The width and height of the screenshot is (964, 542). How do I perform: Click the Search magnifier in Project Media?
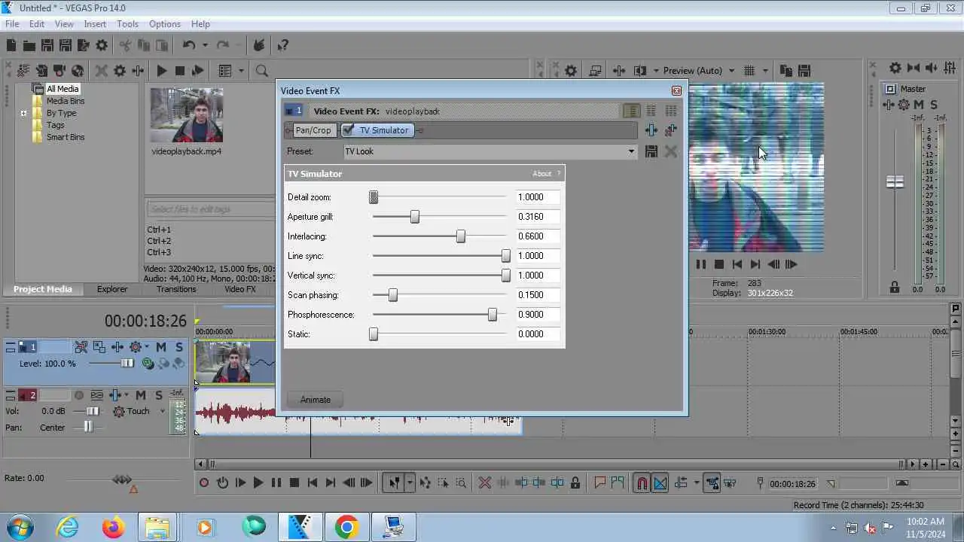tap(261, 71)
